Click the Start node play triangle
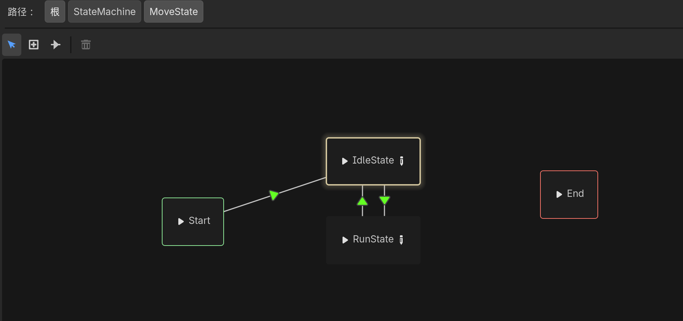Image resolution: width=683 pixels, height=321 pixels. click(181, 222)
